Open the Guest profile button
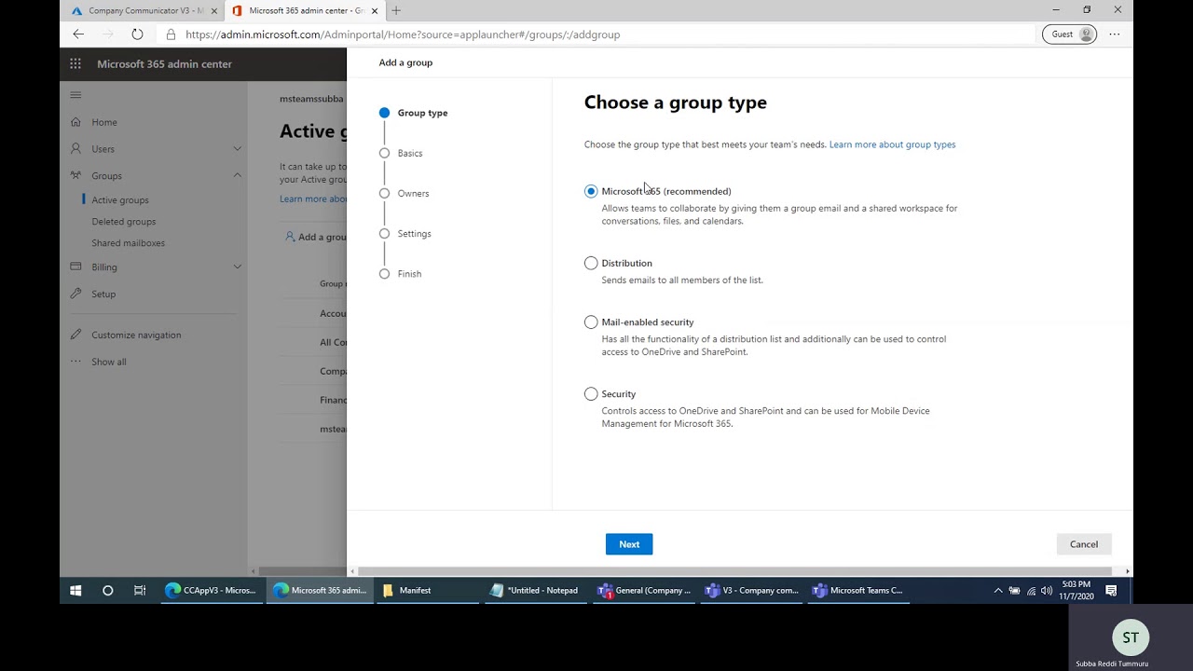The width and height of the screenshot is (1193, 671). 1069,34
